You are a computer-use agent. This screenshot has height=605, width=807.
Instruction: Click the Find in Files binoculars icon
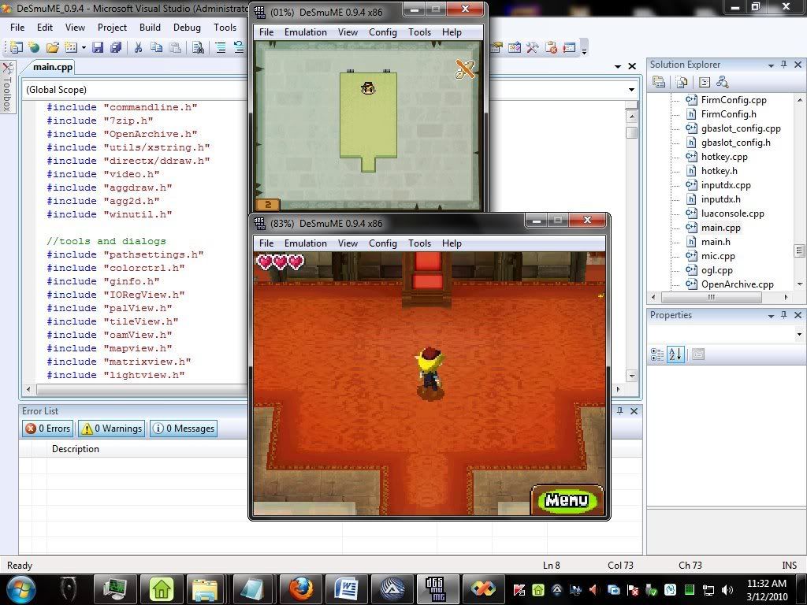(198, 47)
